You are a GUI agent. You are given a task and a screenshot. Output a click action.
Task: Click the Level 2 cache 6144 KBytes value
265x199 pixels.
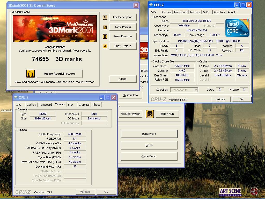(223, 75)
